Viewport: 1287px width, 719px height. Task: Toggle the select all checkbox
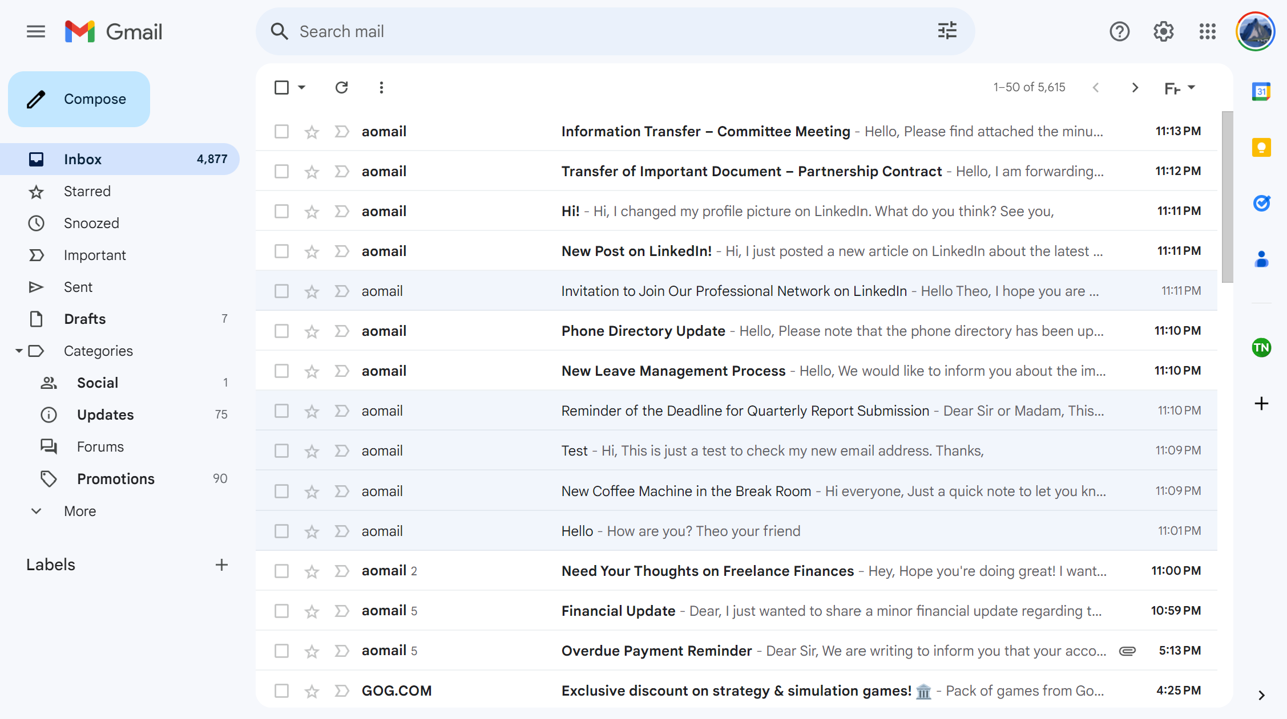(x=281, y=87)
